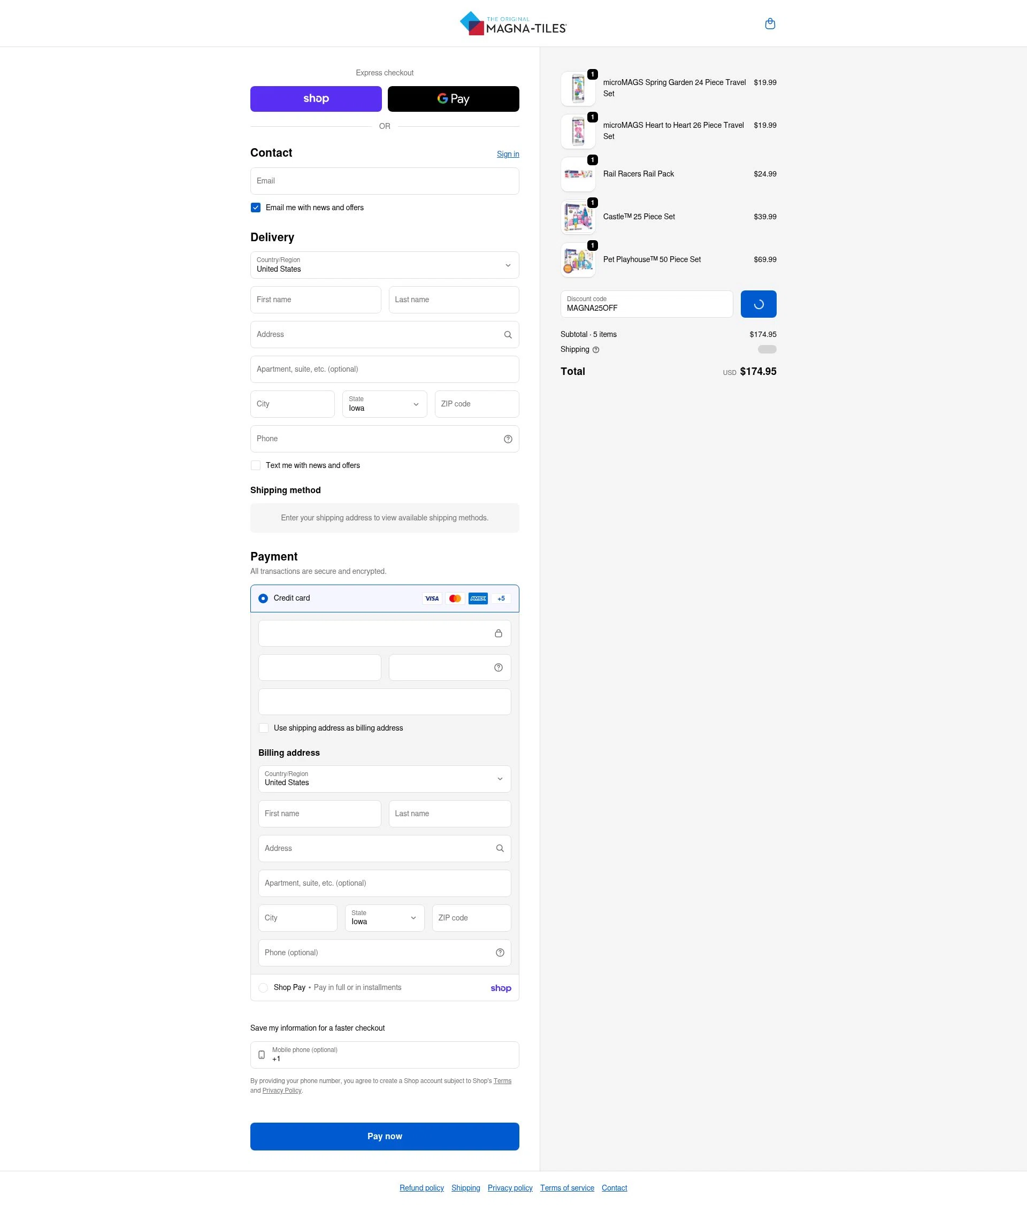This screenshot has width=1027, height=1205.
Task: Click the search icon in the delivery Address field
Action: 507,334
